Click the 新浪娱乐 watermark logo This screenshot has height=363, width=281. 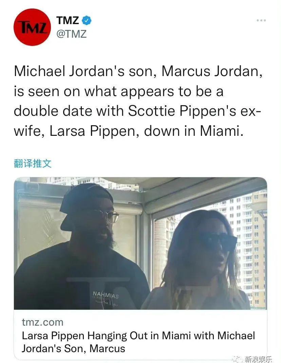[x=252, y=359]
